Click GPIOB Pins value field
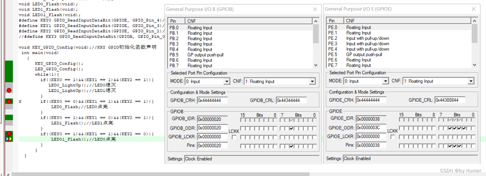Screen dimensions: 486x176 [213, 145]
